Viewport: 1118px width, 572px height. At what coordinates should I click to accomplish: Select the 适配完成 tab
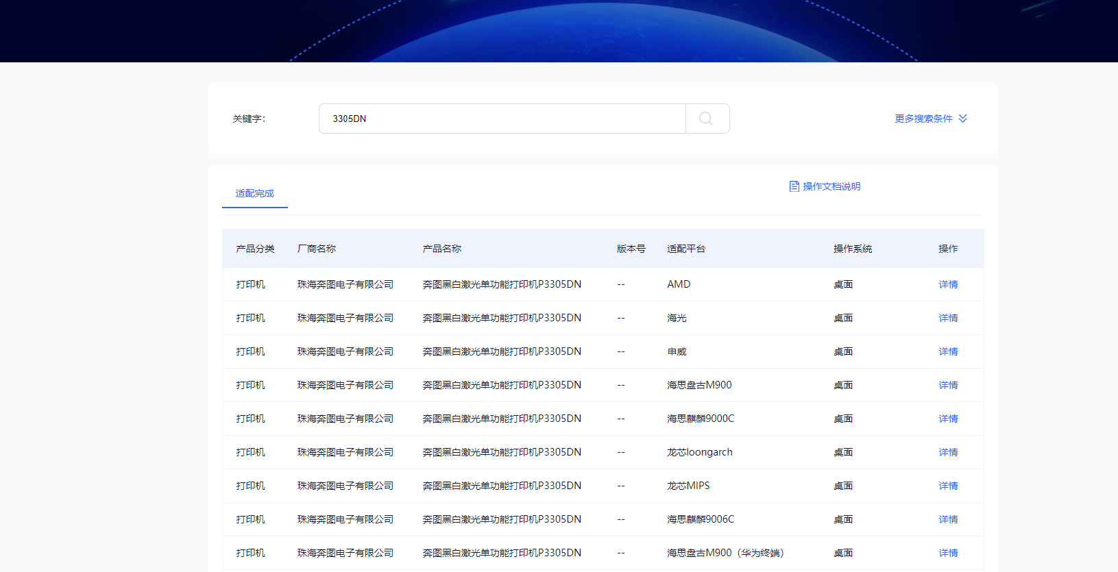pos(255,193)
